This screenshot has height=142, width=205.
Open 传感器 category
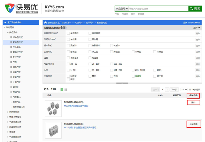12,132
